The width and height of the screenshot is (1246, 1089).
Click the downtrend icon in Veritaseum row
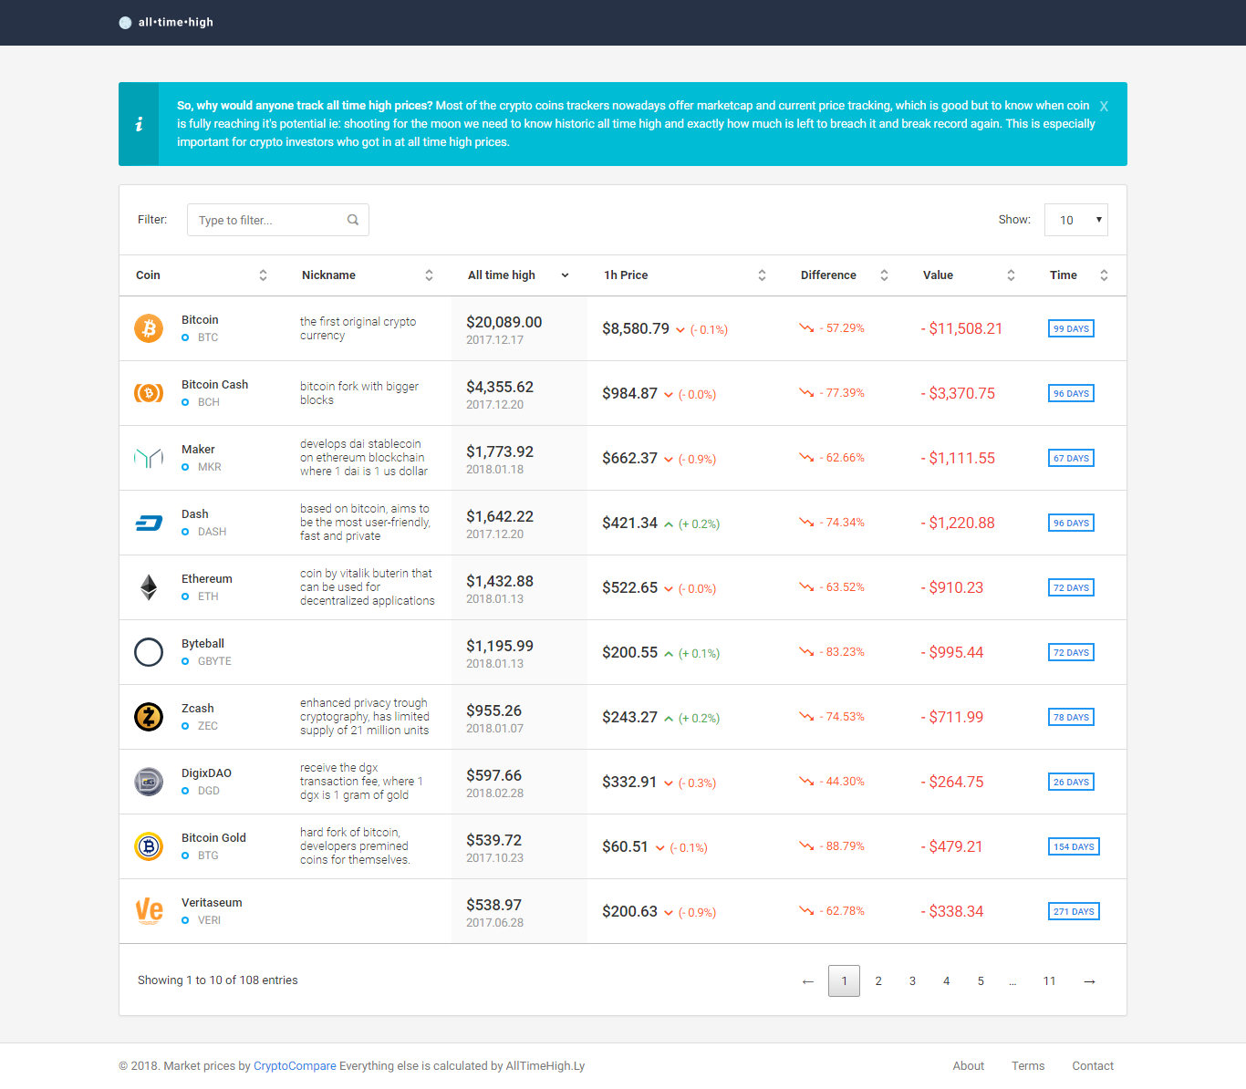(x=806, y=911)
